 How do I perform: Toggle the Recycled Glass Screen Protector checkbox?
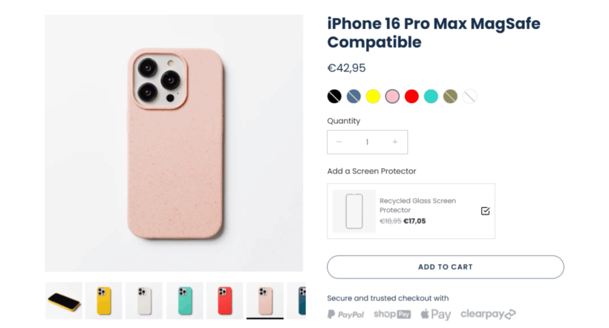point(485,211)
